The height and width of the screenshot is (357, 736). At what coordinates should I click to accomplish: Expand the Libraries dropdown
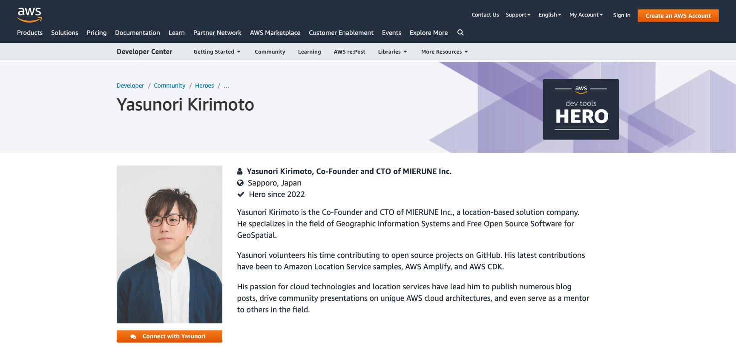coord(392,52)
